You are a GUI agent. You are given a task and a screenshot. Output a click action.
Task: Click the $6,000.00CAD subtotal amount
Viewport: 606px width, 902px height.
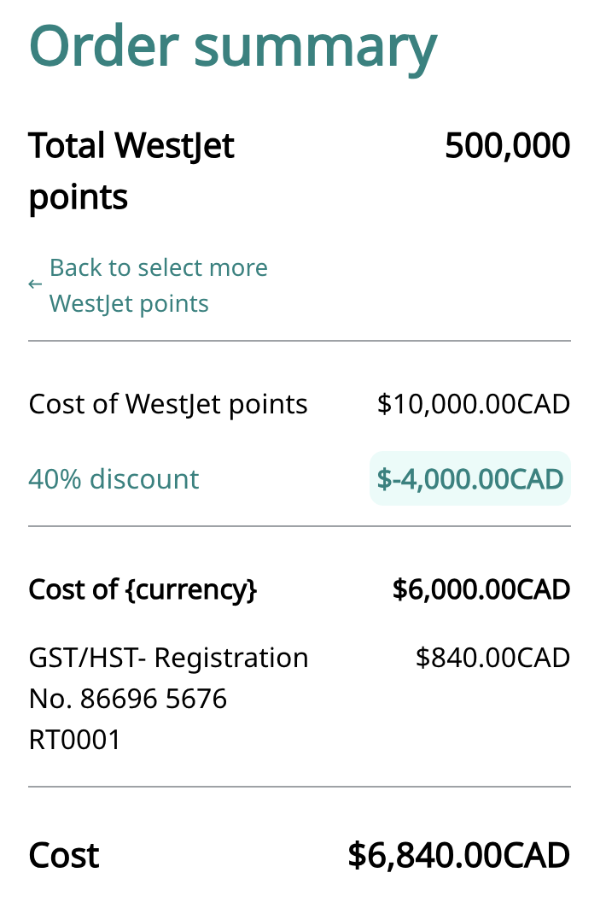481,589
